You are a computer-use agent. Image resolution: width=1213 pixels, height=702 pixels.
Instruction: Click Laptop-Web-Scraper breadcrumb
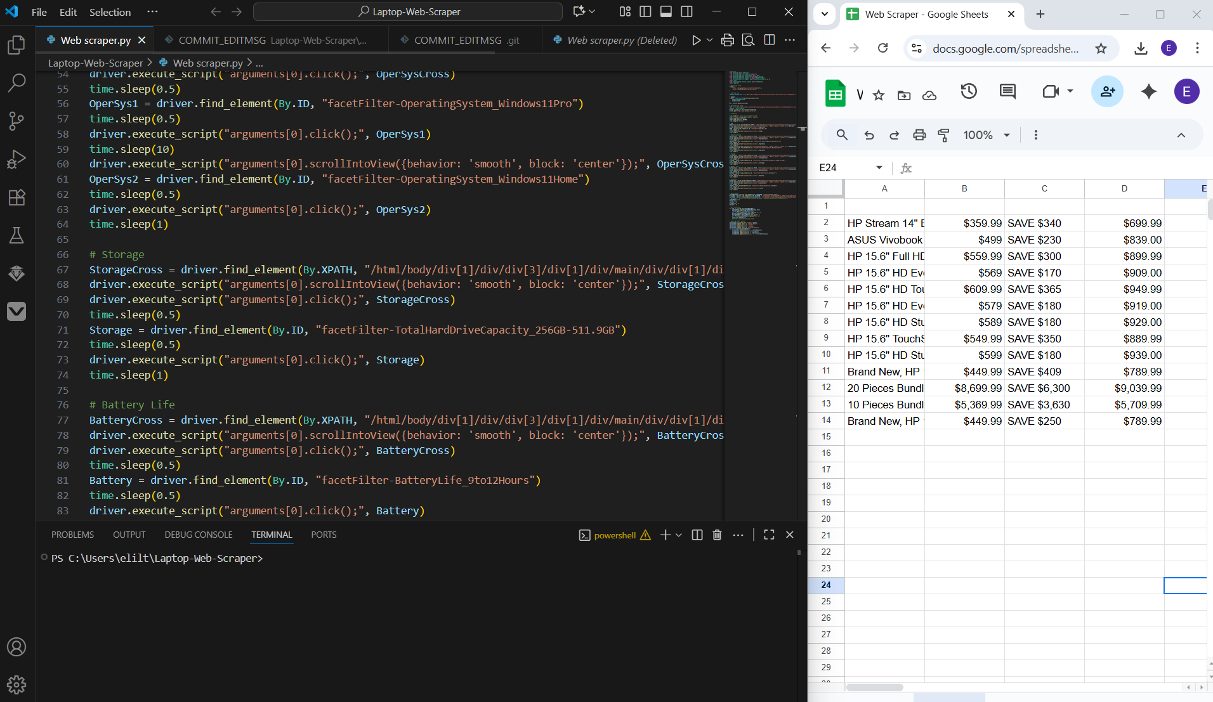tap(95, 63)
